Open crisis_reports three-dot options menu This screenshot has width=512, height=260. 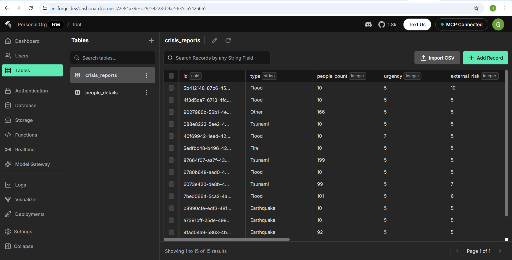point(146,75)
